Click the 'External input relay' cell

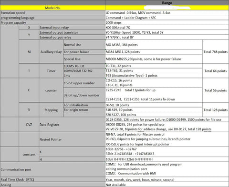click(x=72, y=28)
